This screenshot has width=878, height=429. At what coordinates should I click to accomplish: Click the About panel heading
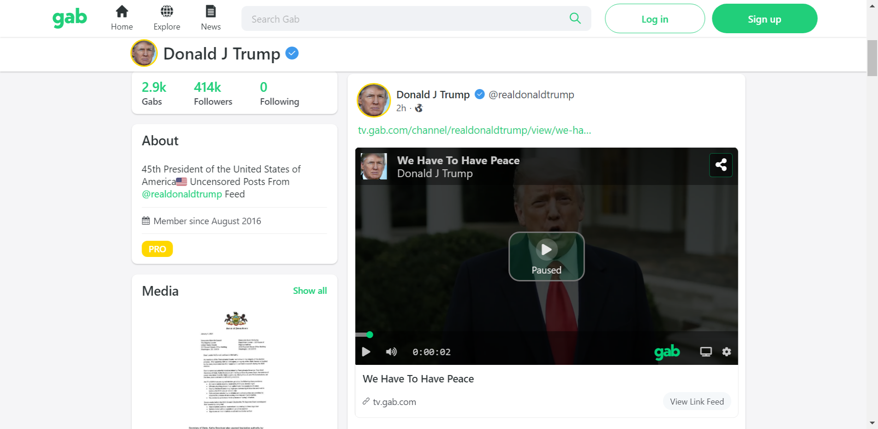[160, 141]
